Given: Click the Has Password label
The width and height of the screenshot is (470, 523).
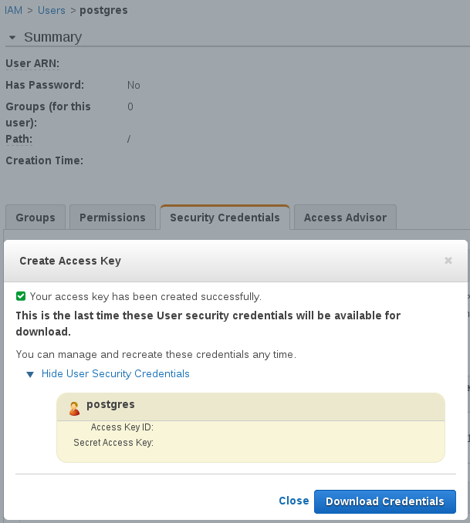Looking at the screenshot, I should click(x=45, y=85).
